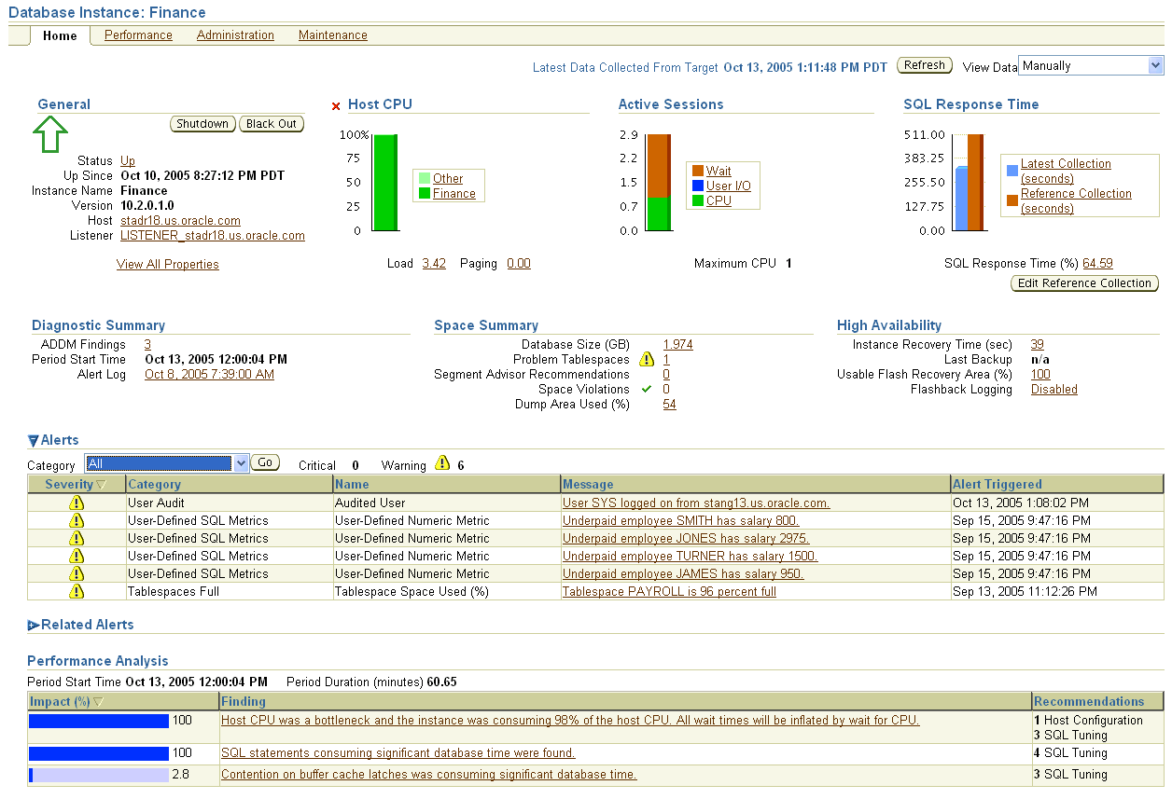Open the View Data dropdown

coord(1090,65)
